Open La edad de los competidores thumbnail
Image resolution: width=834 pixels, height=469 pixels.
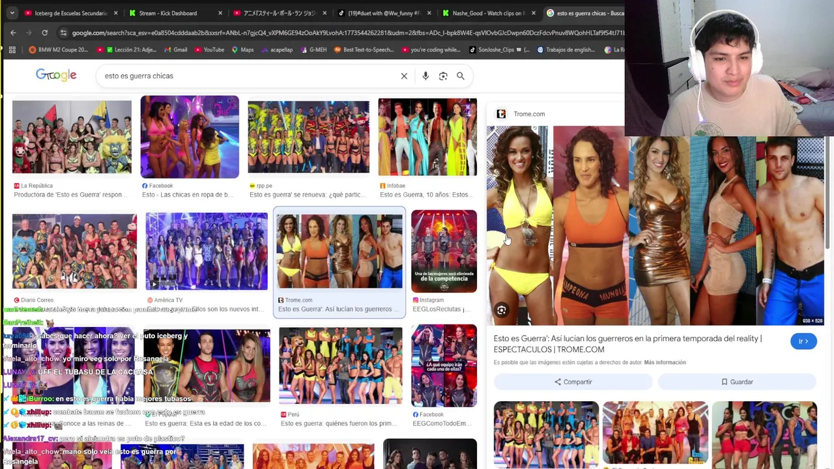click(207, 365)
